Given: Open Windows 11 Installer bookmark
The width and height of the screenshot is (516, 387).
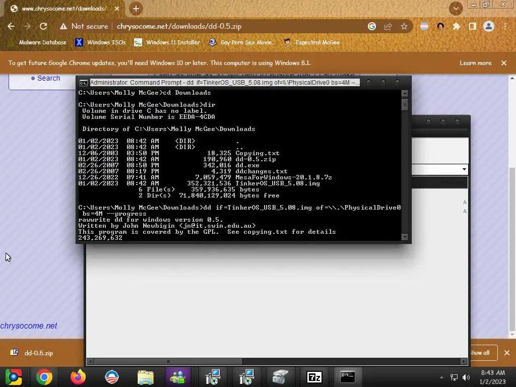Looking at the screenshot, I should point(167,42).
